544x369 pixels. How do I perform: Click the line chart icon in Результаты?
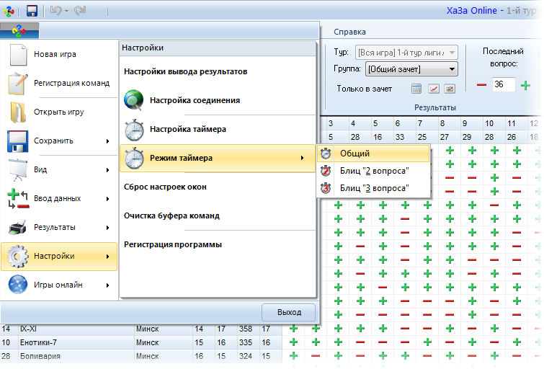pos(434,89)
